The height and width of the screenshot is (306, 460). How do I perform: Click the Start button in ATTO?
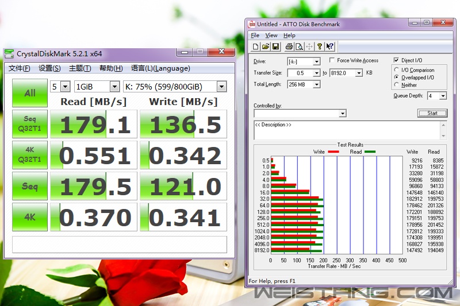pyautogui.click(x=432, y=113)
